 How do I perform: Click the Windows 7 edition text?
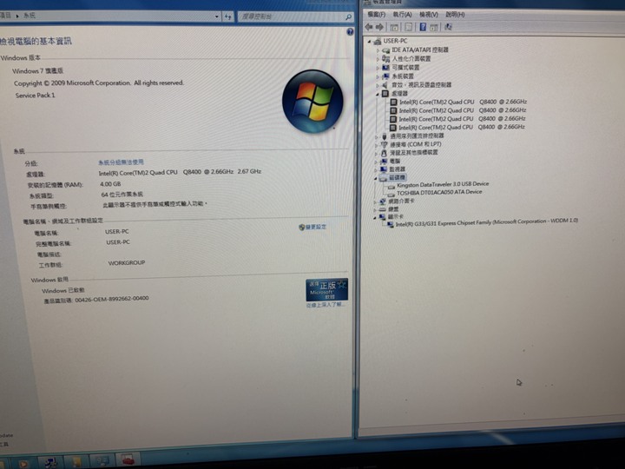pyautogui.click(x=38, y=71)
